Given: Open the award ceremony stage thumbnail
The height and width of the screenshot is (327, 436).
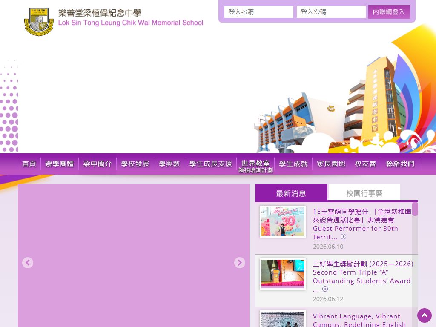Looking at the screenshot, I should [x=283, y=274].
